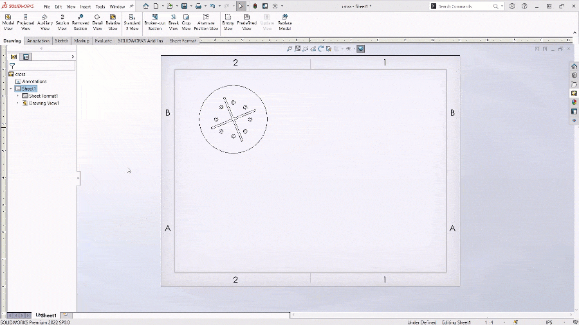Viewport: 579px width, 325px height.
Task: Open the FeatureManager design tree tab
Action: (14, 57)
